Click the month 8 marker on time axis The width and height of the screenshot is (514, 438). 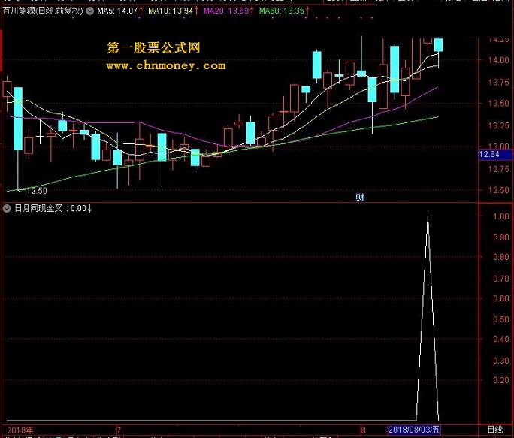coord(363,430)
